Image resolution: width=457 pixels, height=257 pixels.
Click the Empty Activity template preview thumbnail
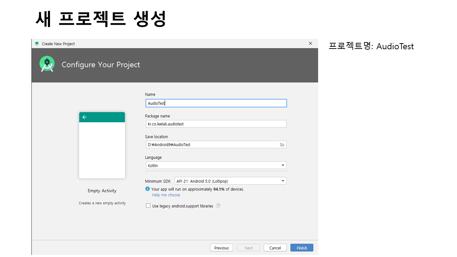(x=102, y=145)
